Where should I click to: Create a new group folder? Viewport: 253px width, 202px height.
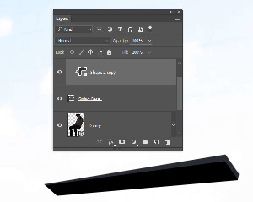[x=145, y=142]
